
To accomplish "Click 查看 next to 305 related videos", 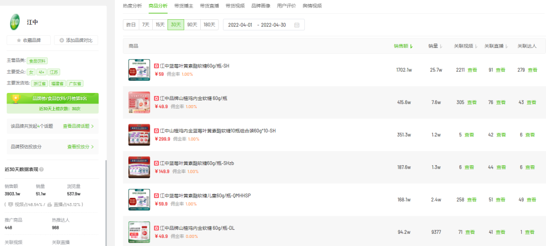I will 472,103.
